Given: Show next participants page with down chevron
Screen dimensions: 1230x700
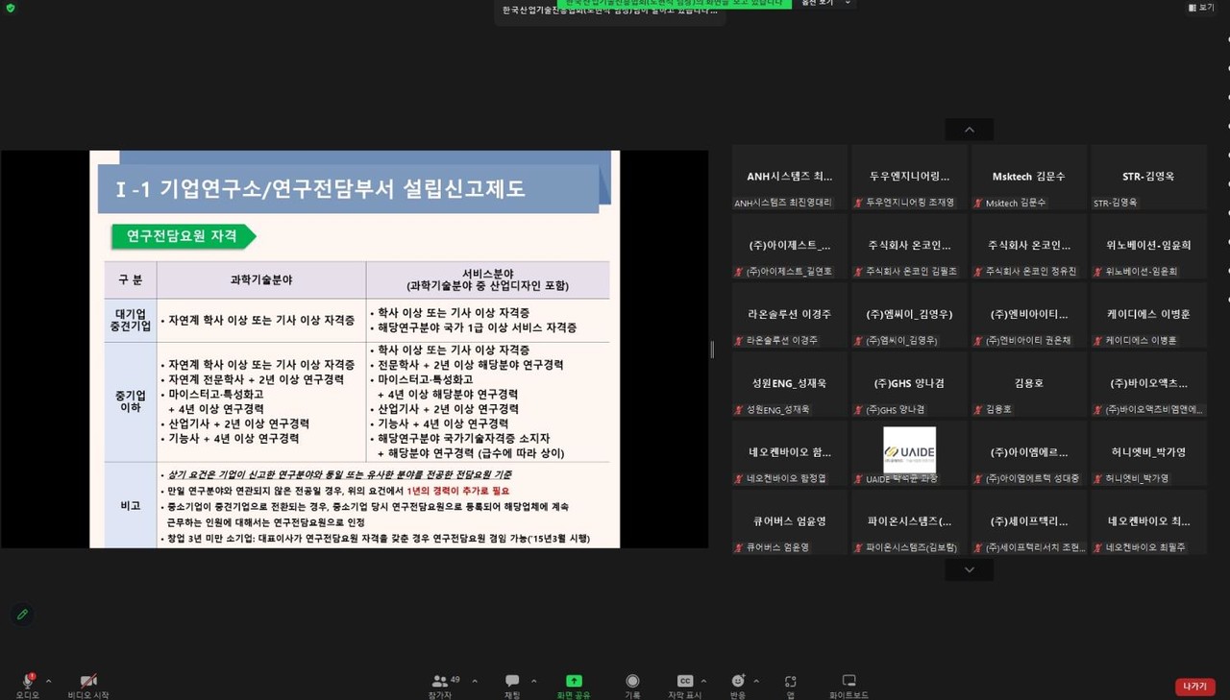Looking at the screenshot, I should [x=969, y=569].
